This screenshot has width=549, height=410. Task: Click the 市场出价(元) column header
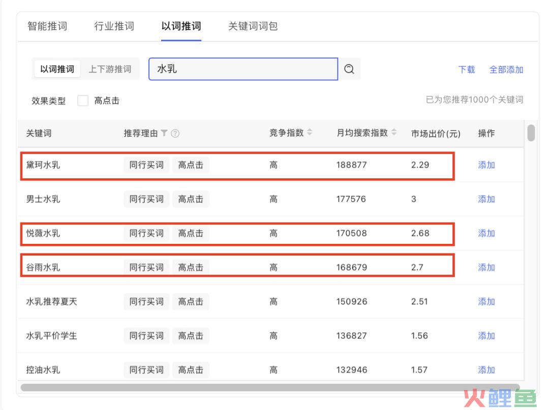point(436,133)
